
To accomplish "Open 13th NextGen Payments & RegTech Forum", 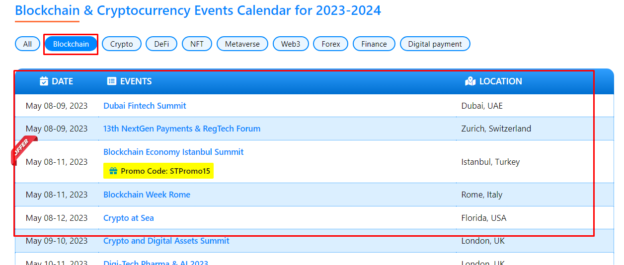I will [182, 129].
